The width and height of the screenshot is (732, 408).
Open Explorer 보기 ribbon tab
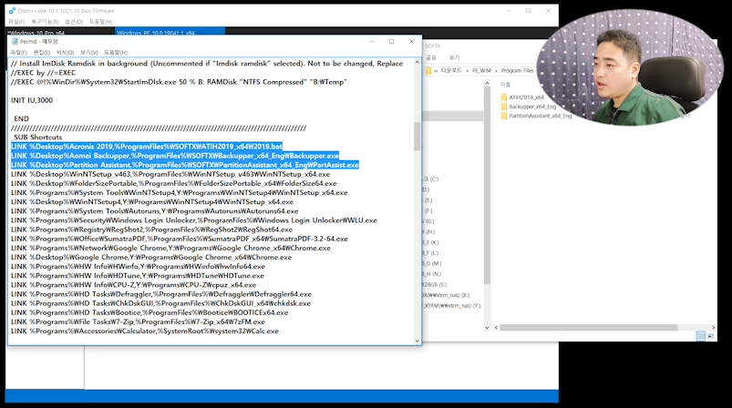tap(454, 57)
